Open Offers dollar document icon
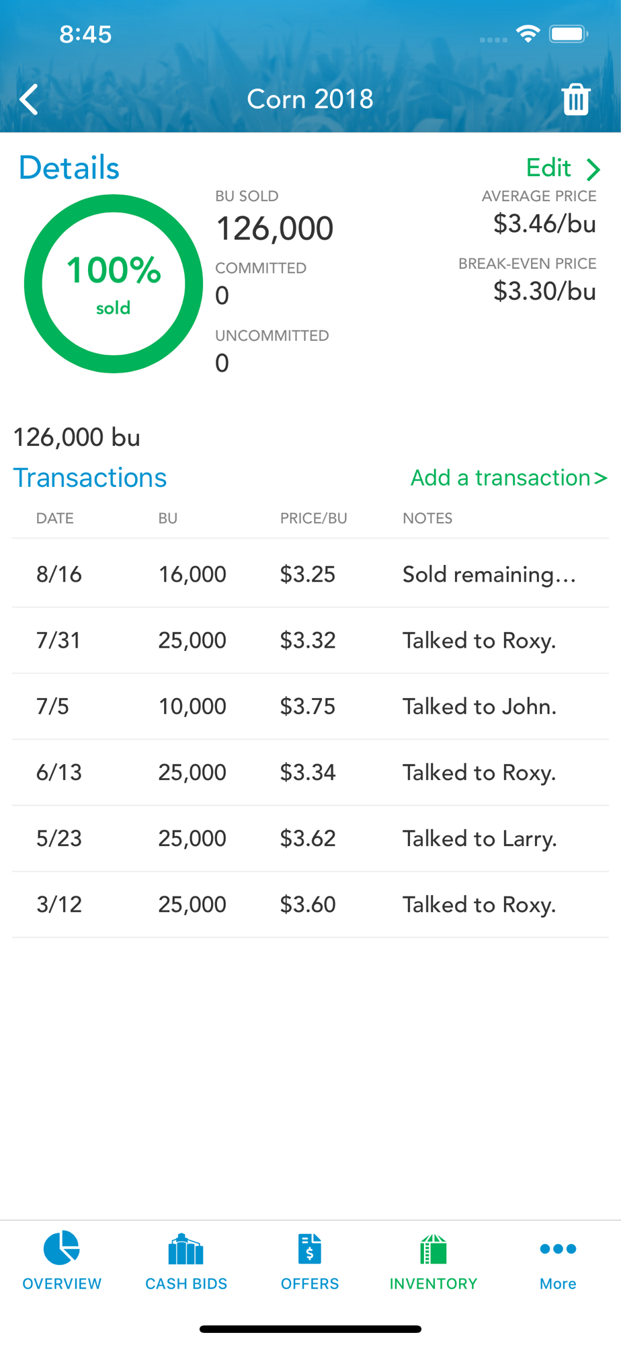The width and height of the screenshot is (621, 1345). (310, 1250)
